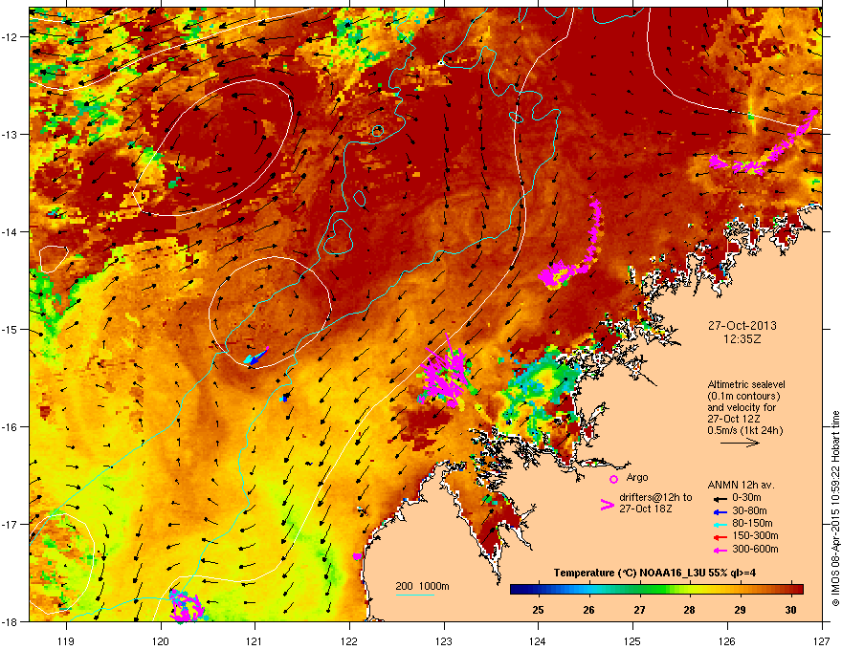The image size is (842, 650).
Task: Click the '30' tick label on the color bar
Action: (790, 610)
